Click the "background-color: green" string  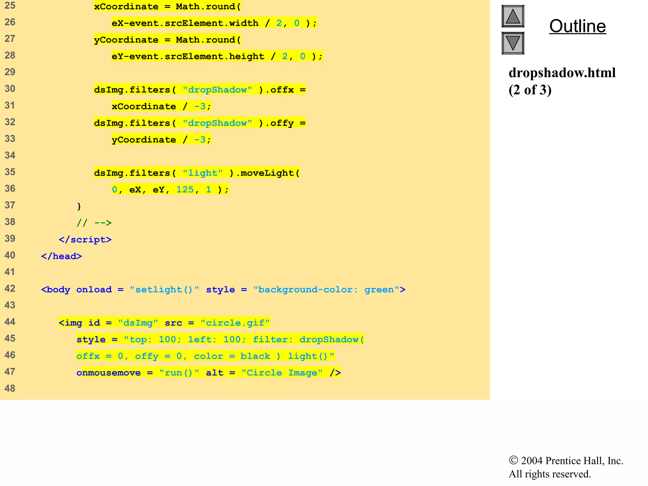tap(326, 290)
